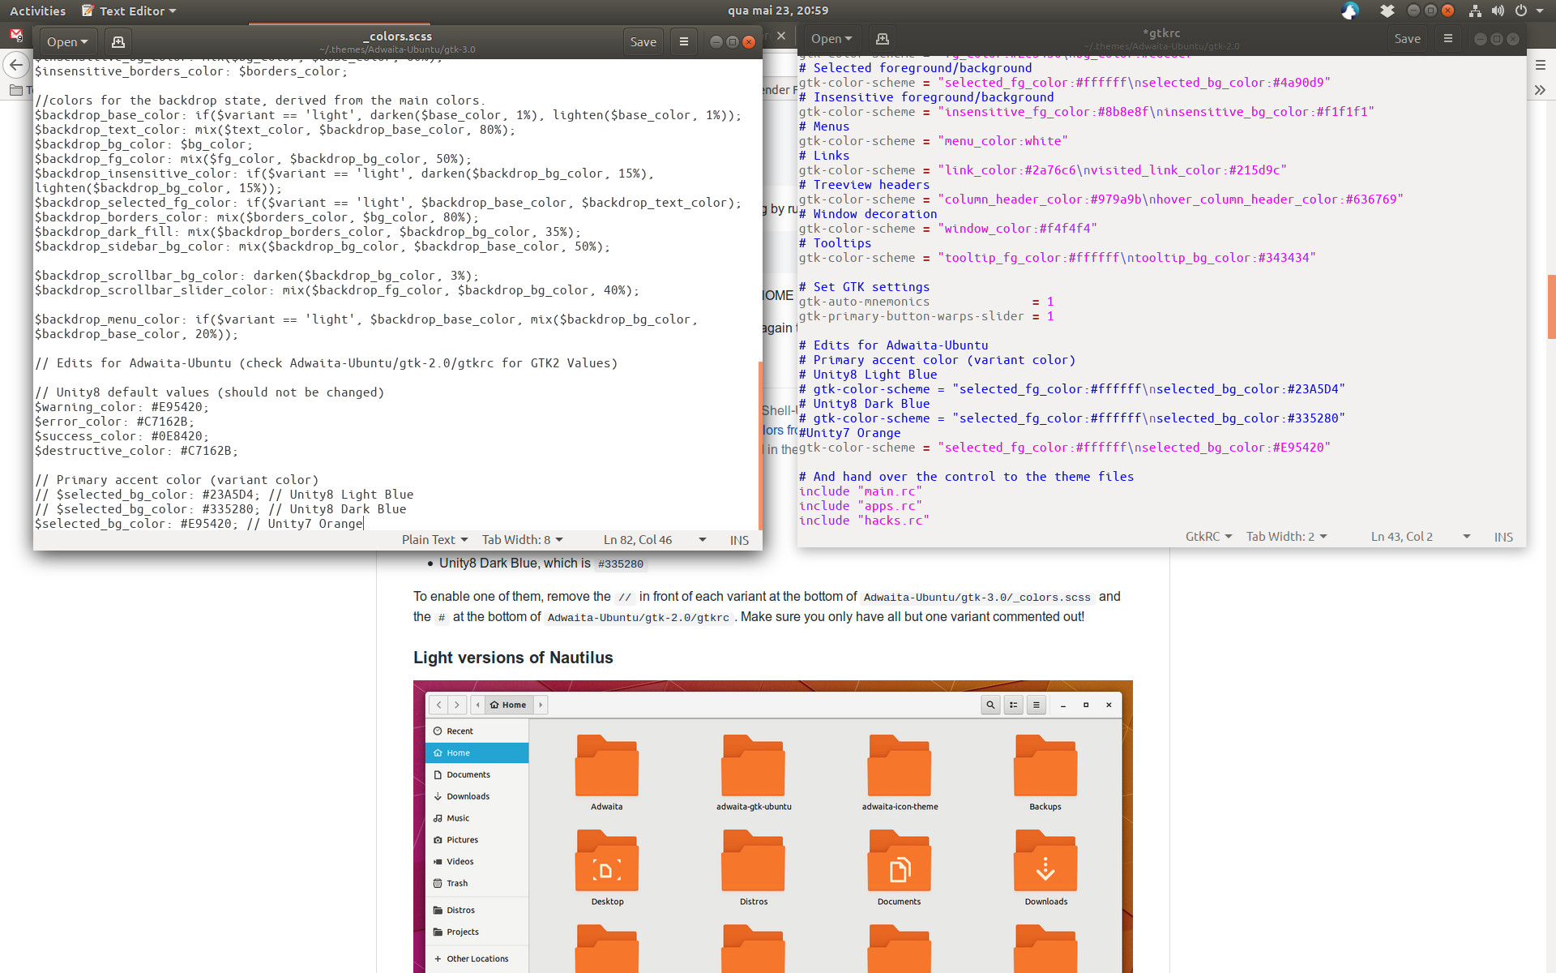Open the Activities overview
This screenshot has height=973, width=1556.
[x=37, y=11]
